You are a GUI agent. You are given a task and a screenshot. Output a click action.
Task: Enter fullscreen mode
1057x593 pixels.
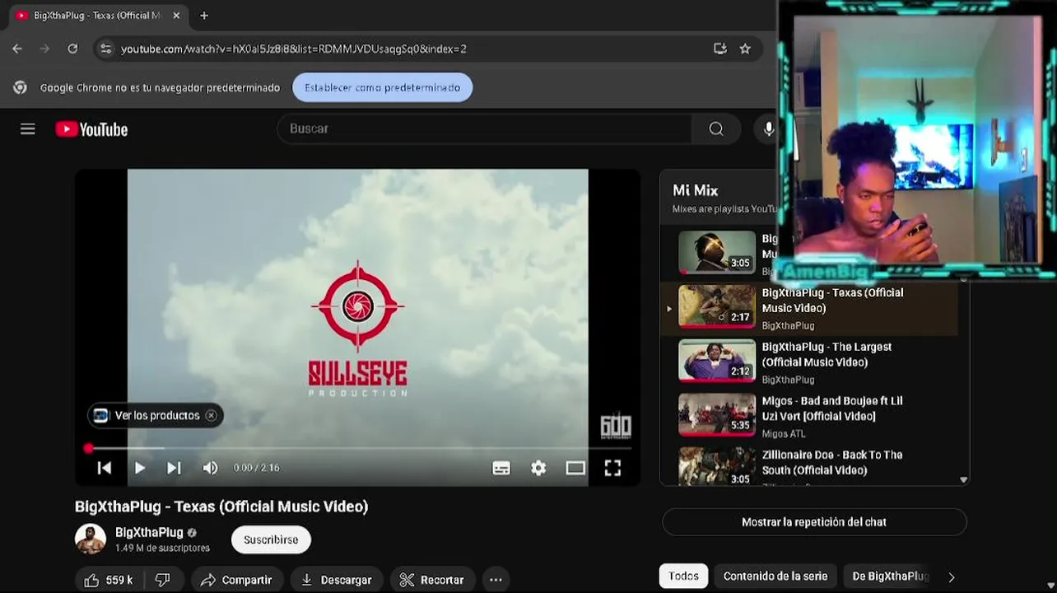click(612, 468)
